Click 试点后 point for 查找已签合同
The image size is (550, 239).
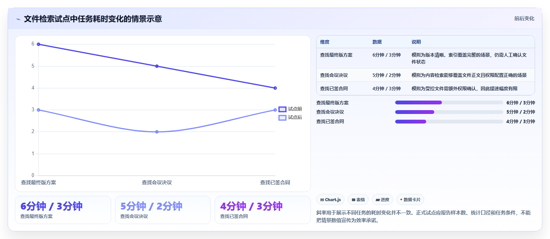pyautogui.click(x=275, y=110)
